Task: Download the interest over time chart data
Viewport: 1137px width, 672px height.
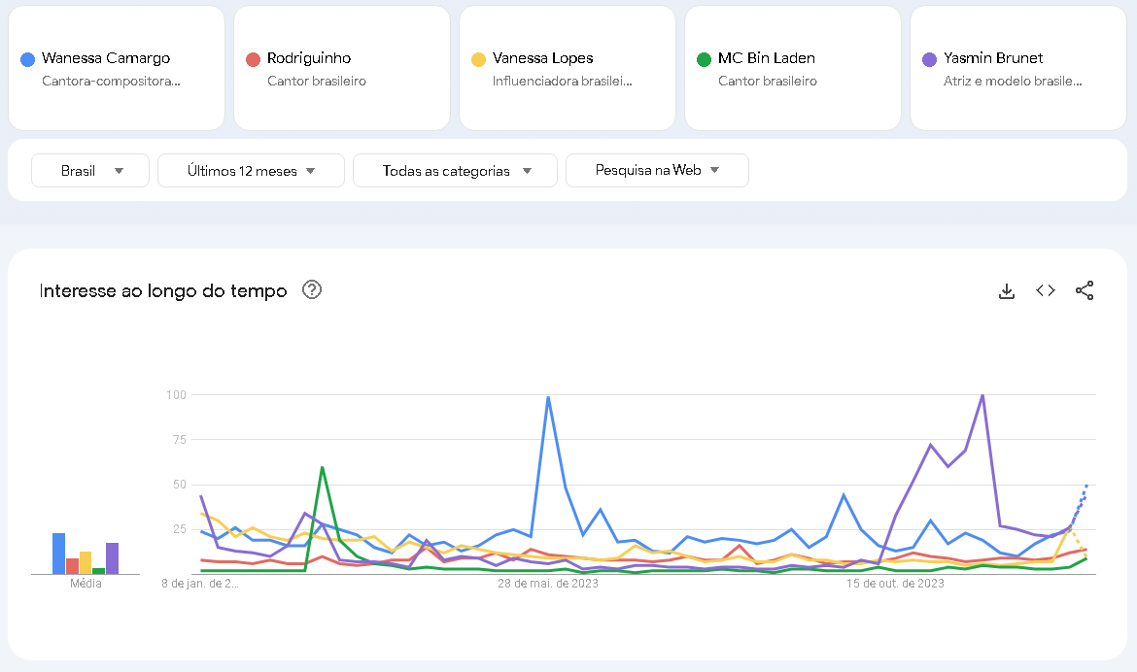Action: click(1007, 291)
